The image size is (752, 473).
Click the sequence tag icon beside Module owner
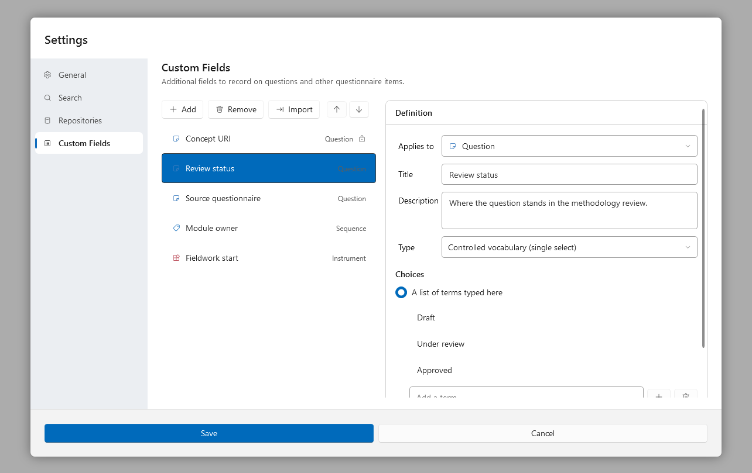click(x=176, y=228)
